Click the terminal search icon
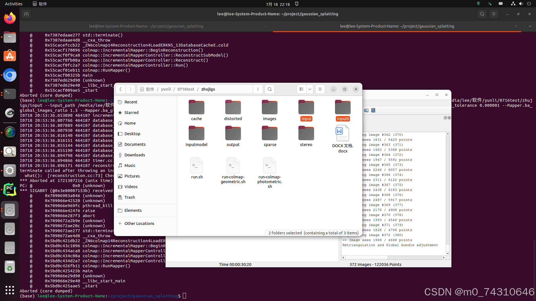This screenshot has height=301, width=536. pos(482,14)
